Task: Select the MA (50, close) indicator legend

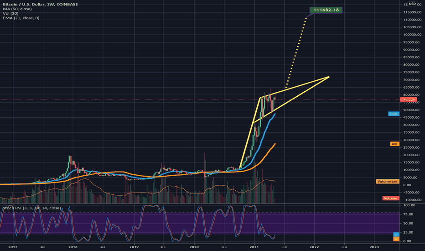Action: (17, 9)
